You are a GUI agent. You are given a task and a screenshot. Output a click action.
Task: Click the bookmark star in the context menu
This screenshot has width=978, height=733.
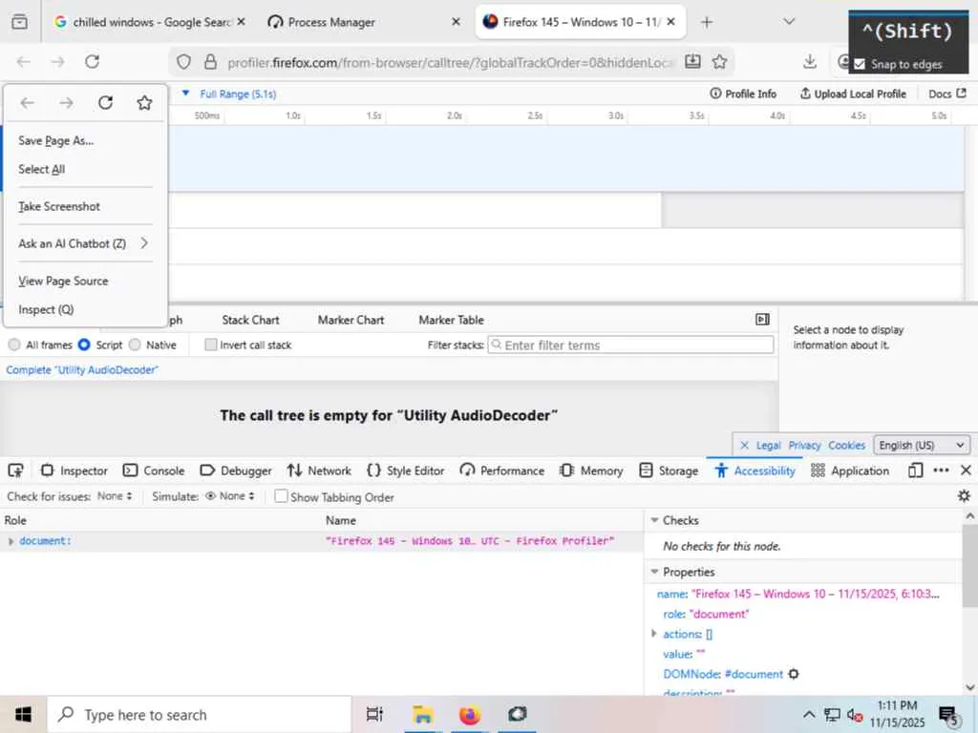(x=145, y=103)
